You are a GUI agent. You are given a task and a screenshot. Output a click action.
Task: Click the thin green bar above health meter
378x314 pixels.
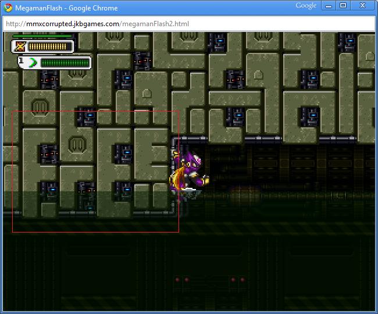coord(42,36)
